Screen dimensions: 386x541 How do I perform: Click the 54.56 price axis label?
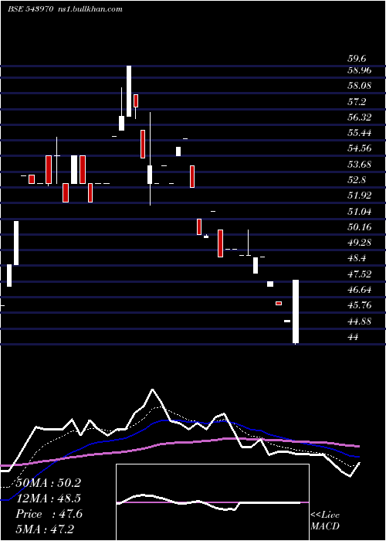click(x=360, y=148)
